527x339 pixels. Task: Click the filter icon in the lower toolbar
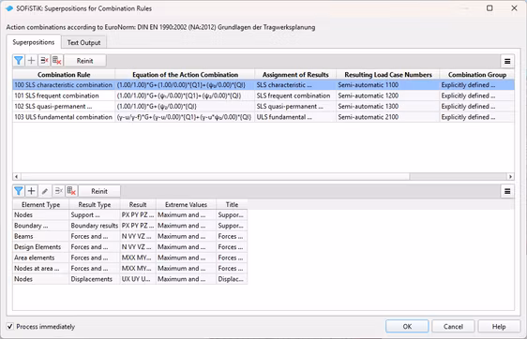[19, 191]
